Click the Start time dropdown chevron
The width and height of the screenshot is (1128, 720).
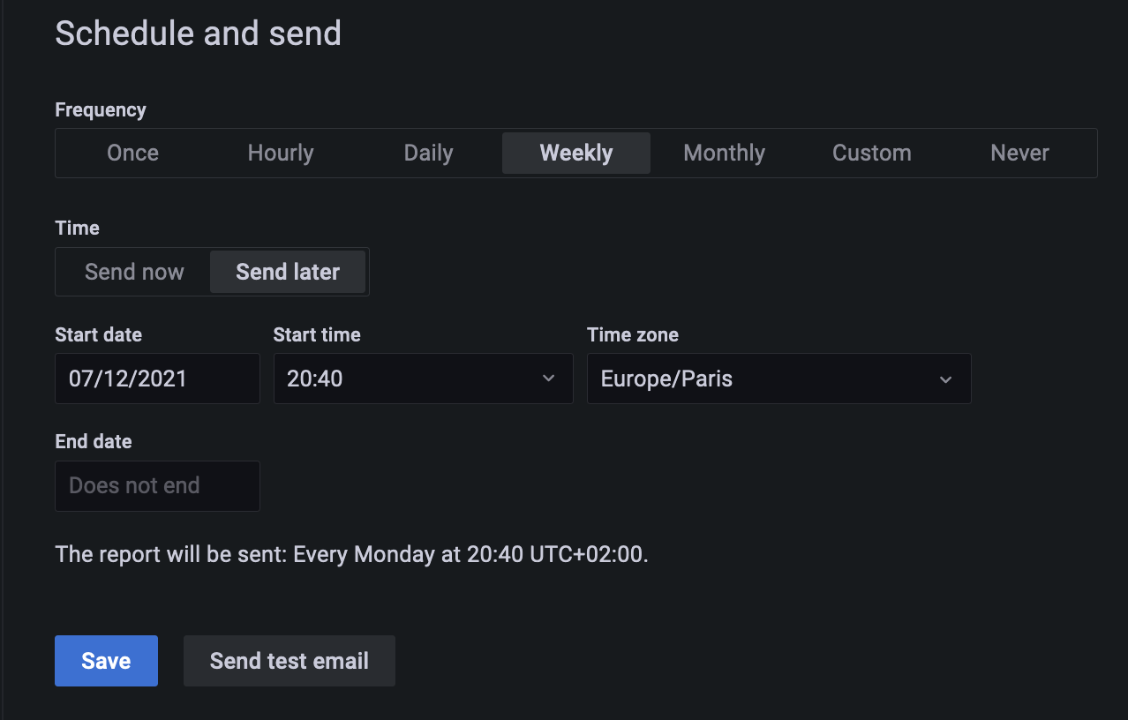click(548, 379)
